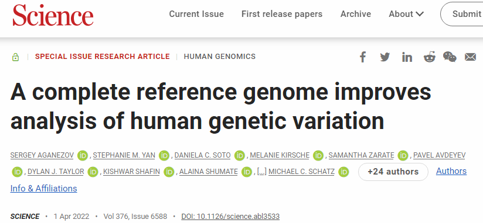Share on Reddit icon
The width and height of the screenshot is (483, 223).
pos(430,57)
